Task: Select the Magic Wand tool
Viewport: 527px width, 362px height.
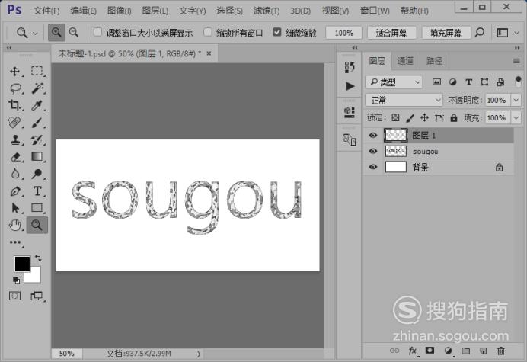Action: [x=37, y=89]
